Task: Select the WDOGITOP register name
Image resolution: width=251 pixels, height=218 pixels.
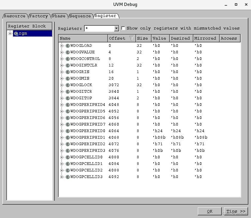Action: 81,98
